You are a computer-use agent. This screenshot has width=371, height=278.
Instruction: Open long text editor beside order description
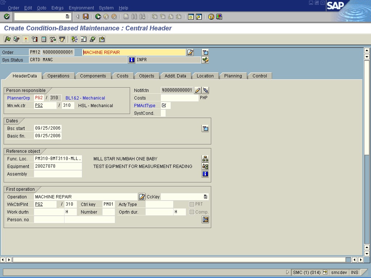click(x=190, y=52)
